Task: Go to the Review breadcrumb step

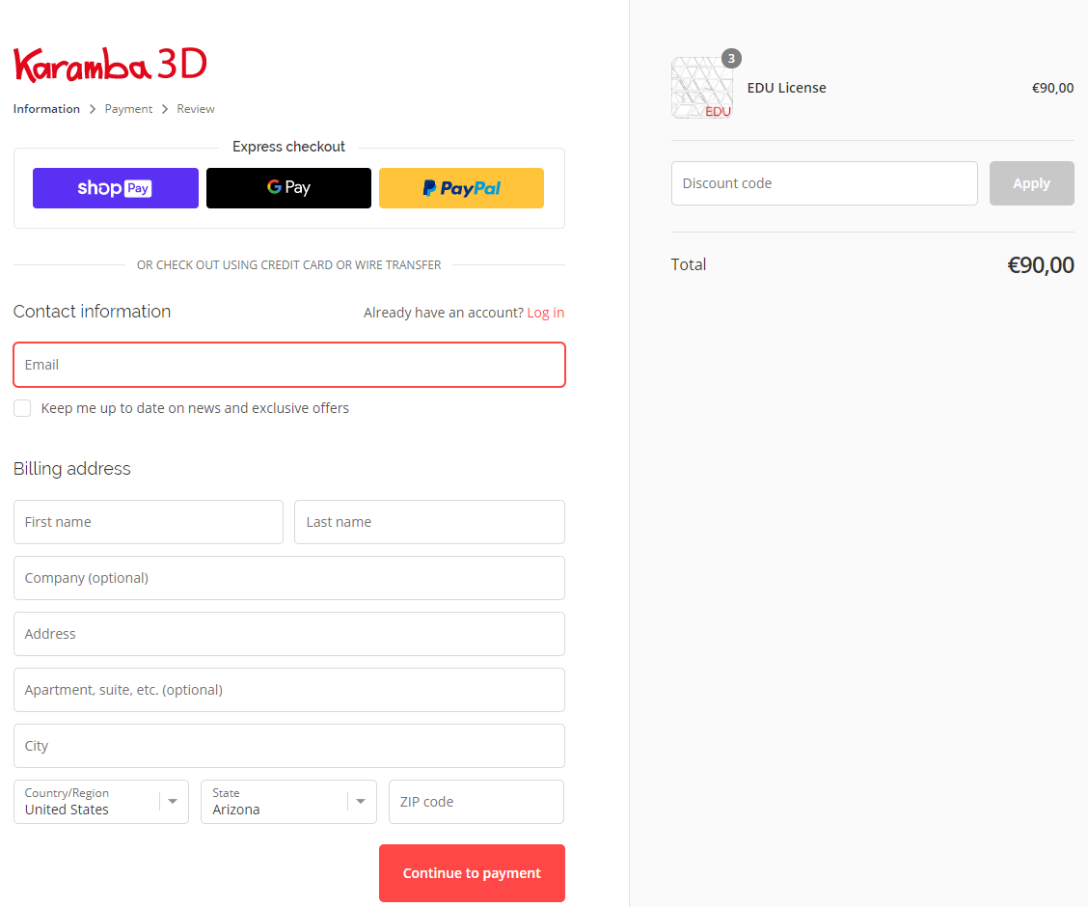Action: 196,109
